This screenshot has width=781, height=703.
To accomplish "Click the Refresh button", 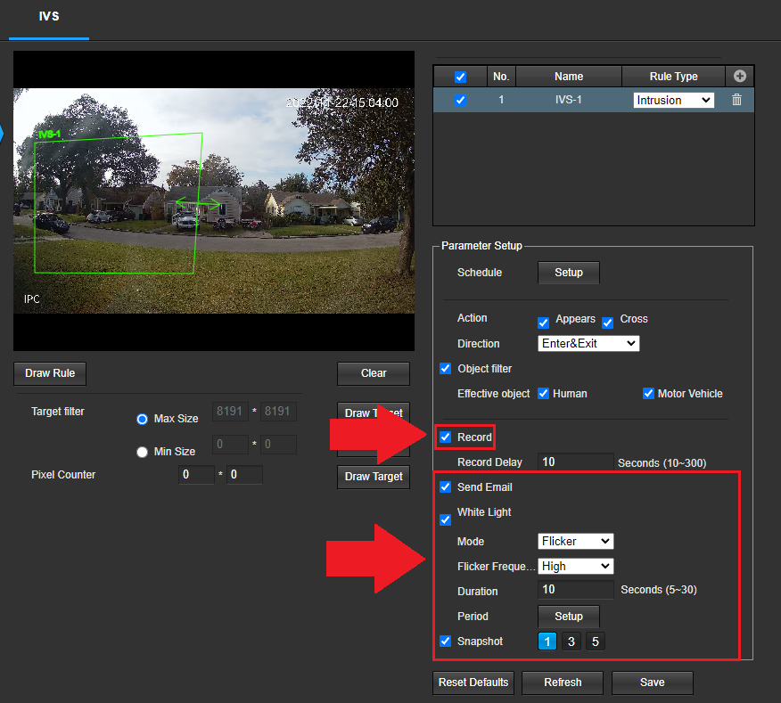I will 563,683.
